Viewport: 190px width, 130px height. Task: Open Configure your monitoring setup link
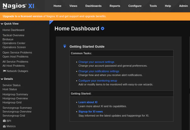pyautogui.click(x=98, y=81)
